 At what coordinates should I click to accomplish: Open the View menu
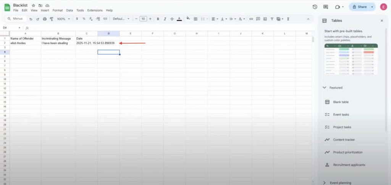34,10
